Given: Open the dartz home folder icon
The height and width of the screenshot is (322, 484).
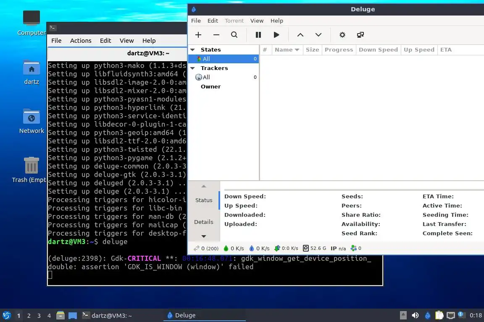Looking at the screenshot, I should [32, 68].
